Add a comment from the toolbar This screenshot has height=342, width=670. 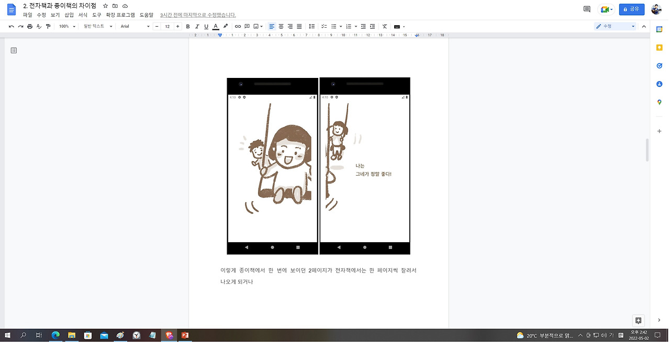click(x=247, y=26)
